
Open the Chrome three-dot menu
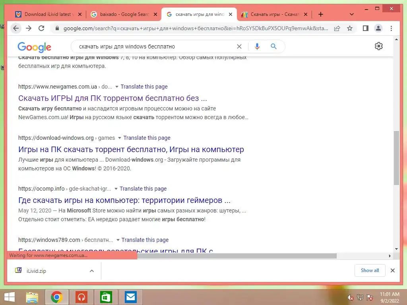click(x=391, y=28)
